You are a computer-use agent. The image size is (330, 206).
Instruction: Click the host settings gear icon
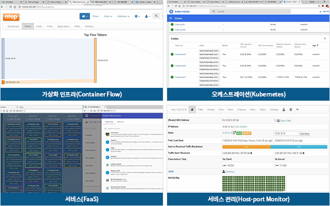tap(291, 110)
